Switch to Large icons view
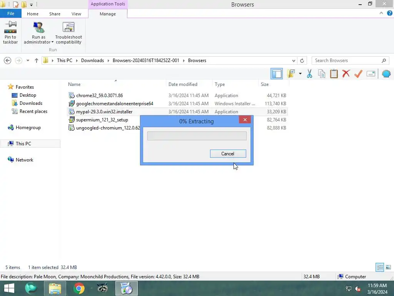This screenshot has height=296, width=394. [x=388, y=267]
